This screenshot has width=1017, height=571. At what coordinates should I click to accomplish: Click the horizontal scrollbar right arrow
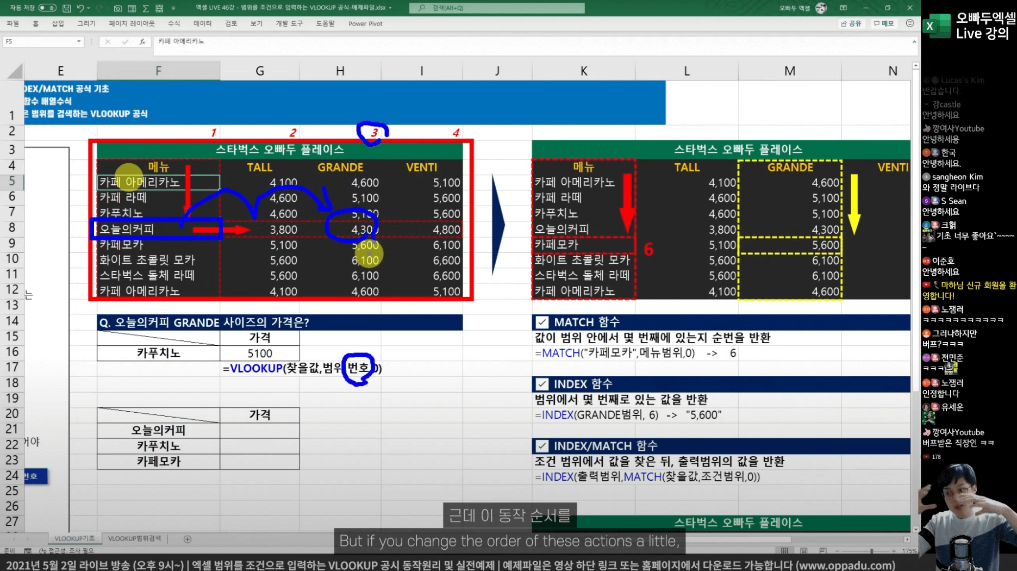click(x=907, y=539)
